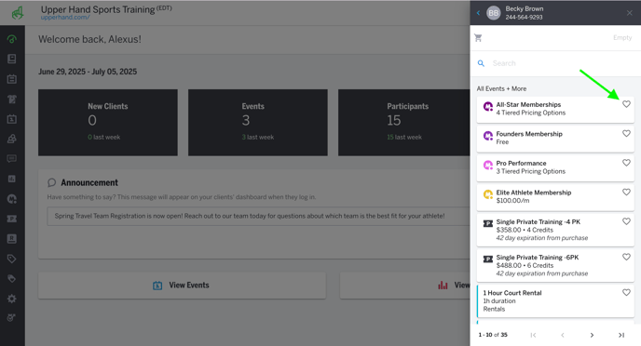The height and width of the screenshot is (346, 641).
Task: Click the Empty cart label
Action: click(x=622, y=37)
